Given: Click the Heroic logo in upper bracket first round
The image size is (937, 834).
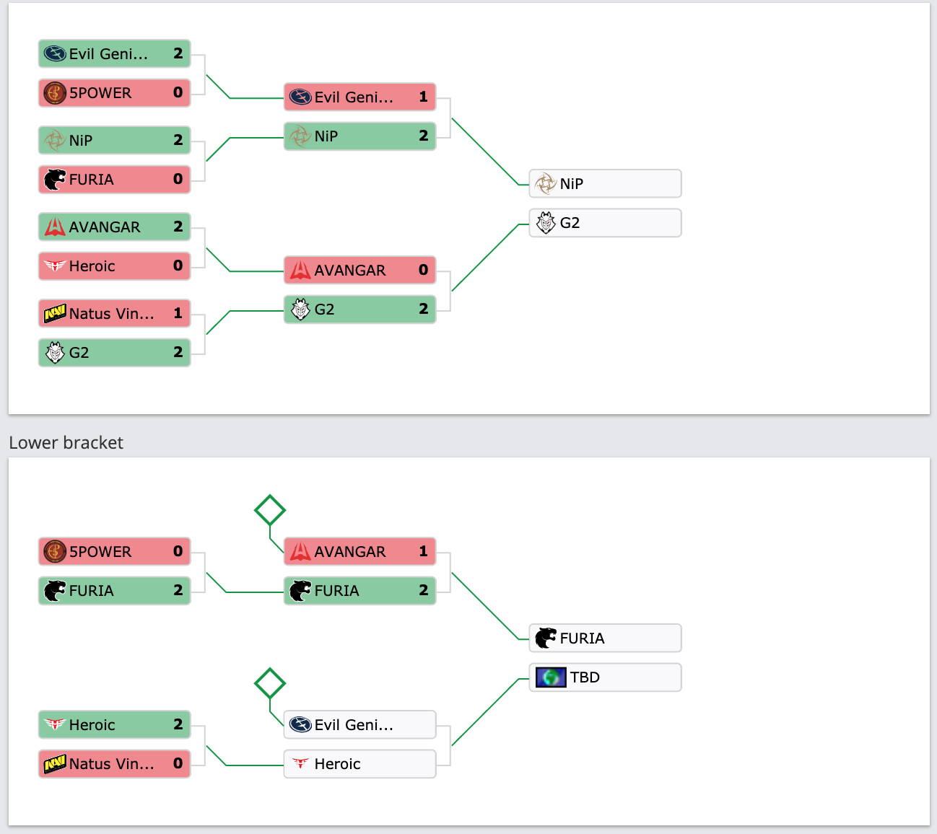Looking at the screenshot, I should pyautogui.click(x=55, y=265).
